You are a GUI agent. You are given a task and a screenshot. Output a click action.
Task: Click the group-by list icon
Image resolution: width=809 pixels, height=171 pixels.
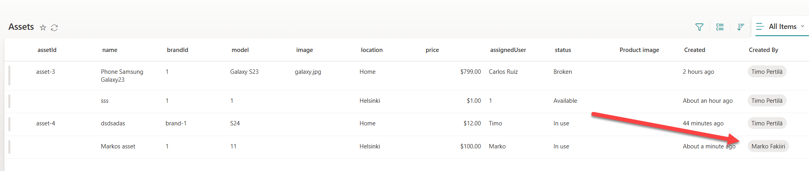[720, 27]
